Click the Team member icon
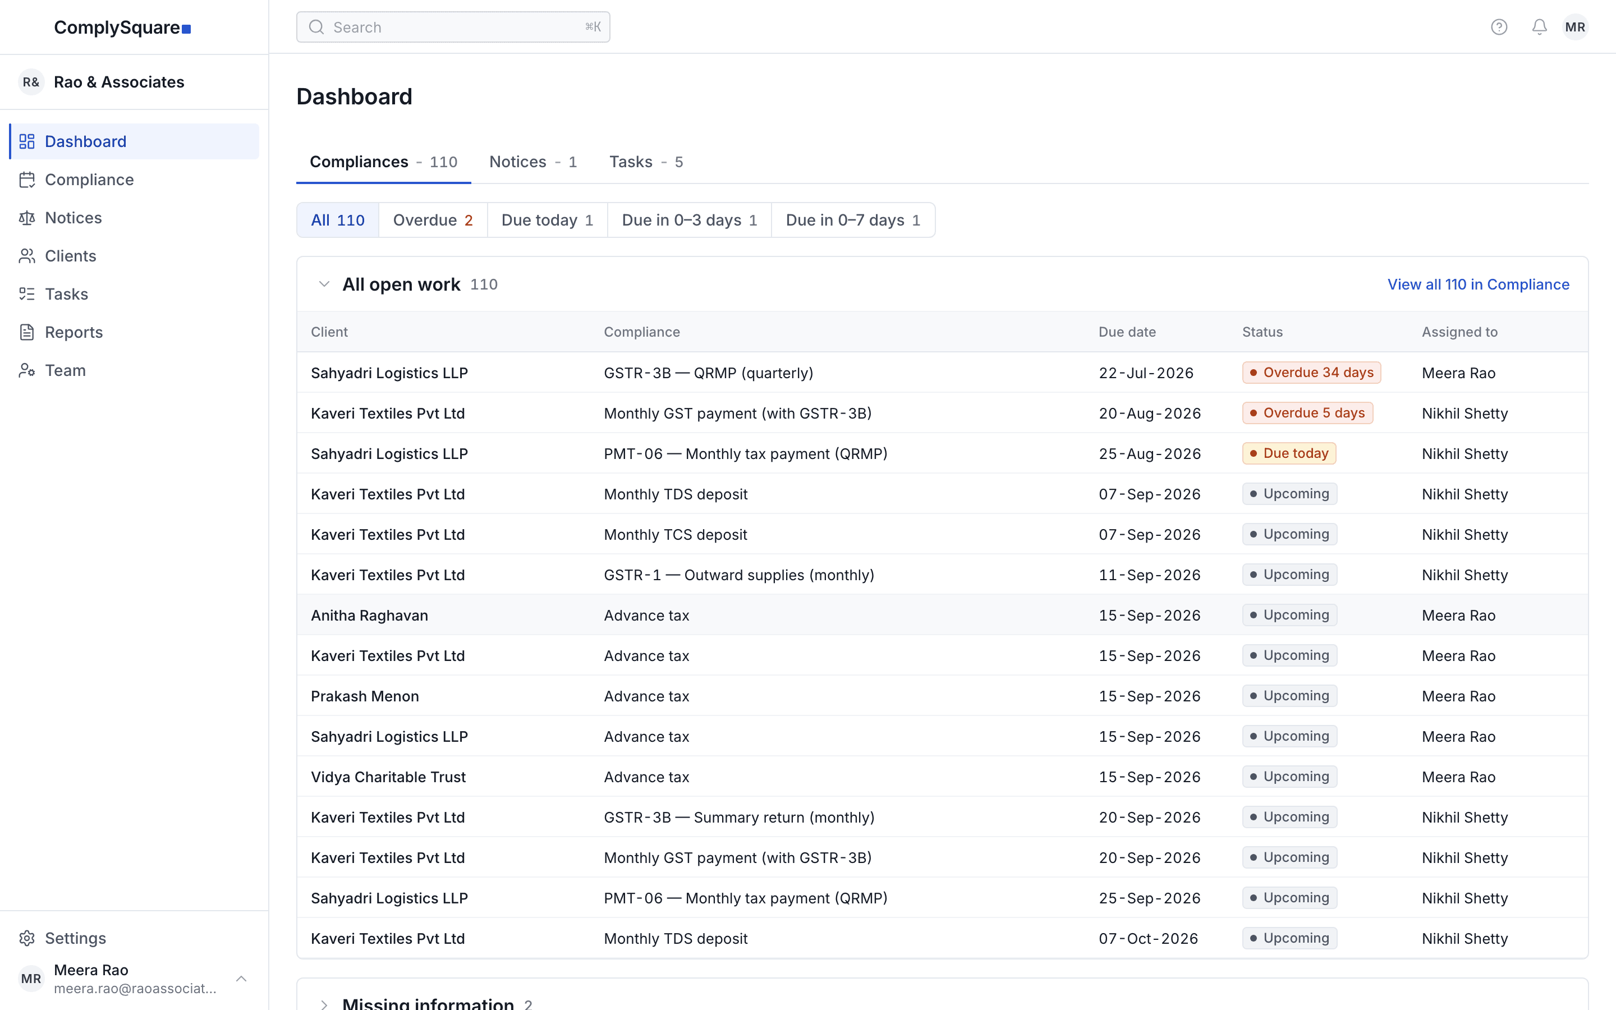 27,370
